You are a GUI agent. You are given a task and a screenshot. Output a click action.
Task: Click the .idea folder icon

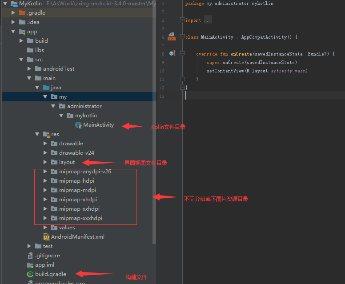pyautogui.click(x=22, y=22)
